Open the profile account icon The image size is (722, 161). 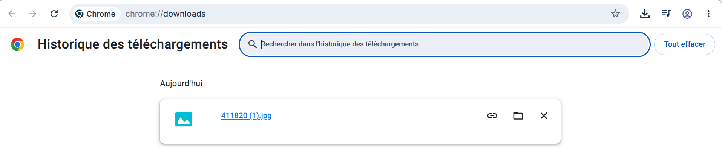(687, 14)
